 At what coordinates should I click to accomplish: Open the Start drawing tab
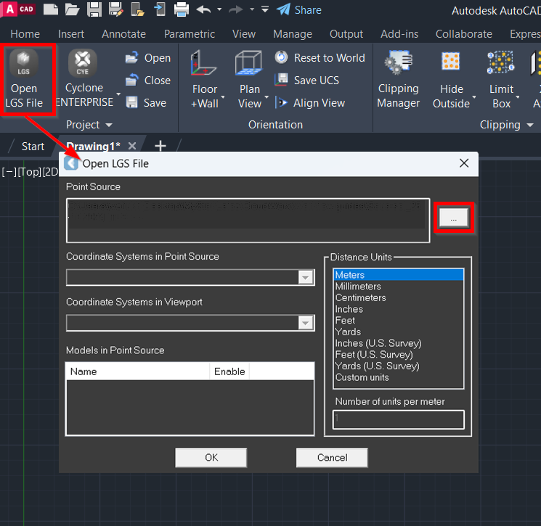click(x=33, y=146)
